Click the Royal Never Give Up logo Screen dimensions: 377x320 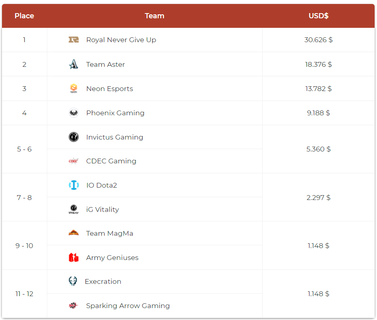(x=73, y=40)
